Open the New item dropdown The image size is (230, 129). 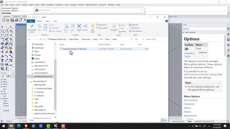point(102,25)
